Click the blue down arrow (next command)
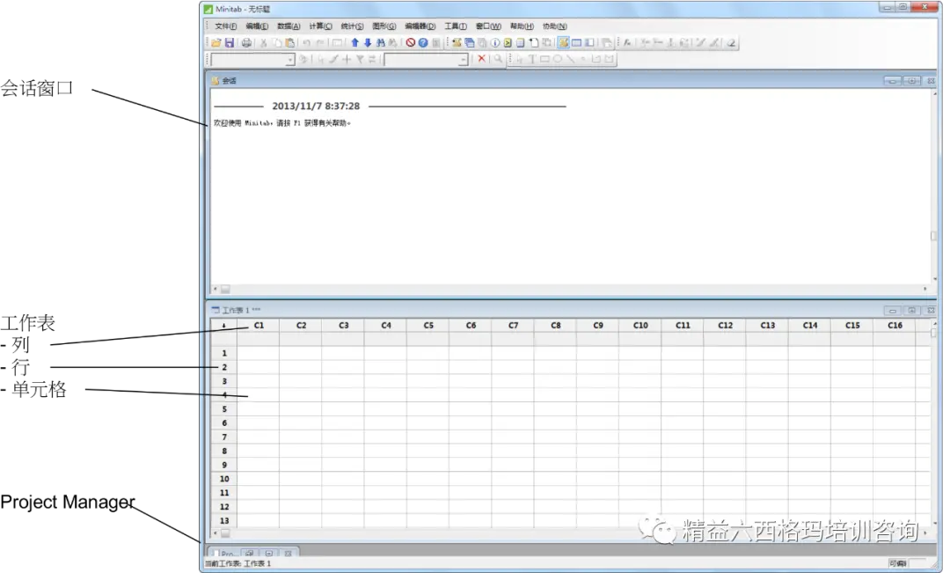 coord(367,42)
